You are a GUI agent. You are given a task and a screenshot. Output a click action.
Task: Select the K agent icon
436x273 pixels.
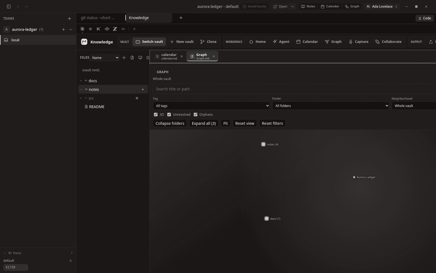[x=99, y=29]
